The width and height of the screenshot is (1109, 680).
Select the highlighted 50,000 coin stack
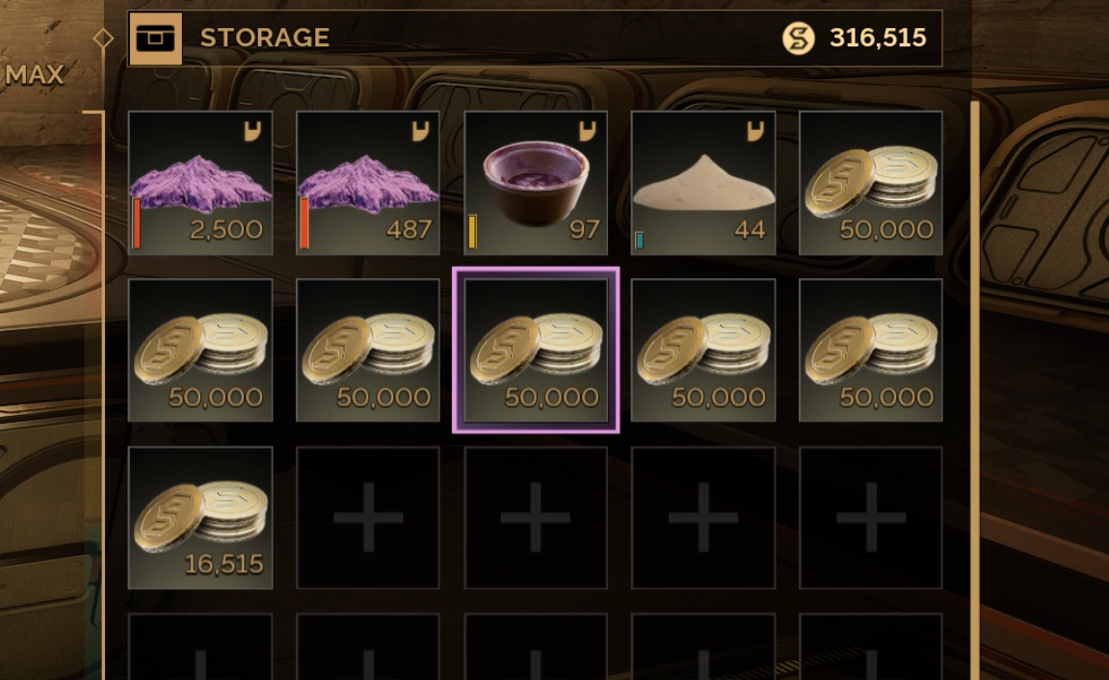pyautogui.click(x=536, y=350)
